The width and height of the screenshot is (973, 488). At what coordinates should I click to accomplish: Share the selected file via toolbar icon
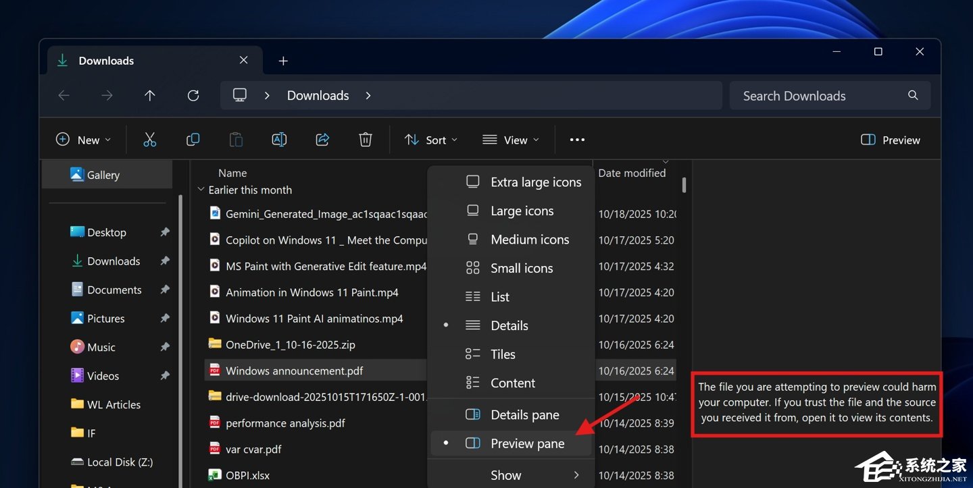click(x=322, y=139)
